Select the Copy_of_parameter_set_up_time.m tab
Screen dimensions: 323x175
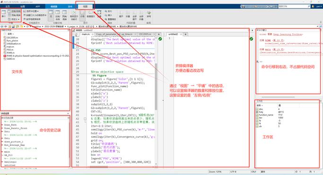pos(114,34)
